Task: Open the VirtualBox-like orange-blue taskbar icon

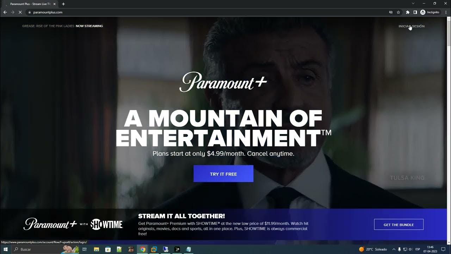Action: click(x=154, y=249)
